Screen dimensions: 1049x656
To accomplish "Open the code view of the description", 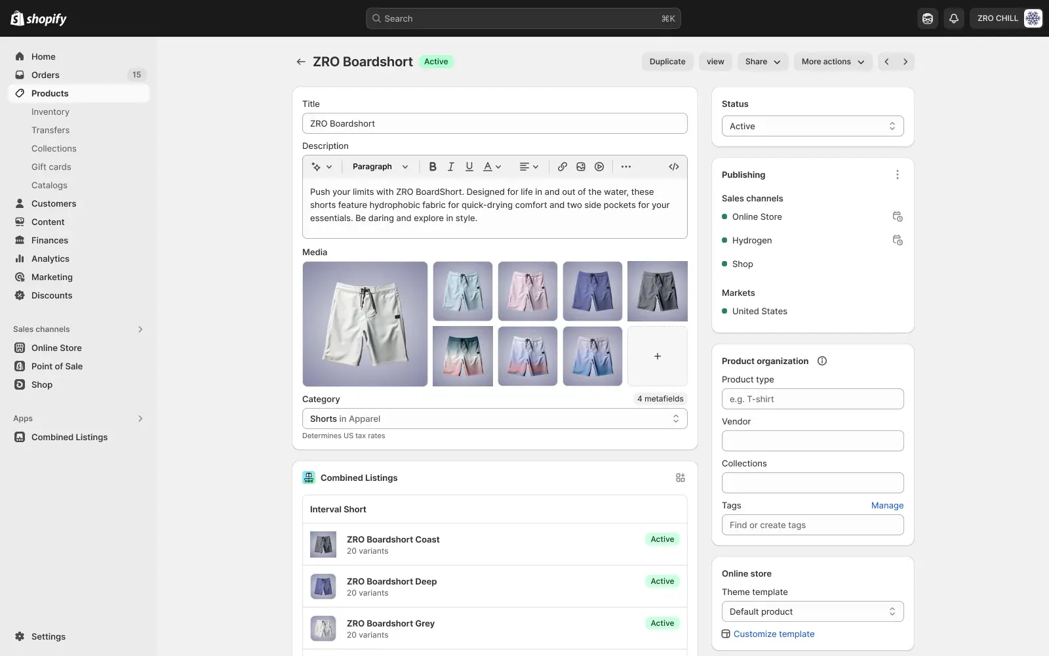I will click(673, 166).
